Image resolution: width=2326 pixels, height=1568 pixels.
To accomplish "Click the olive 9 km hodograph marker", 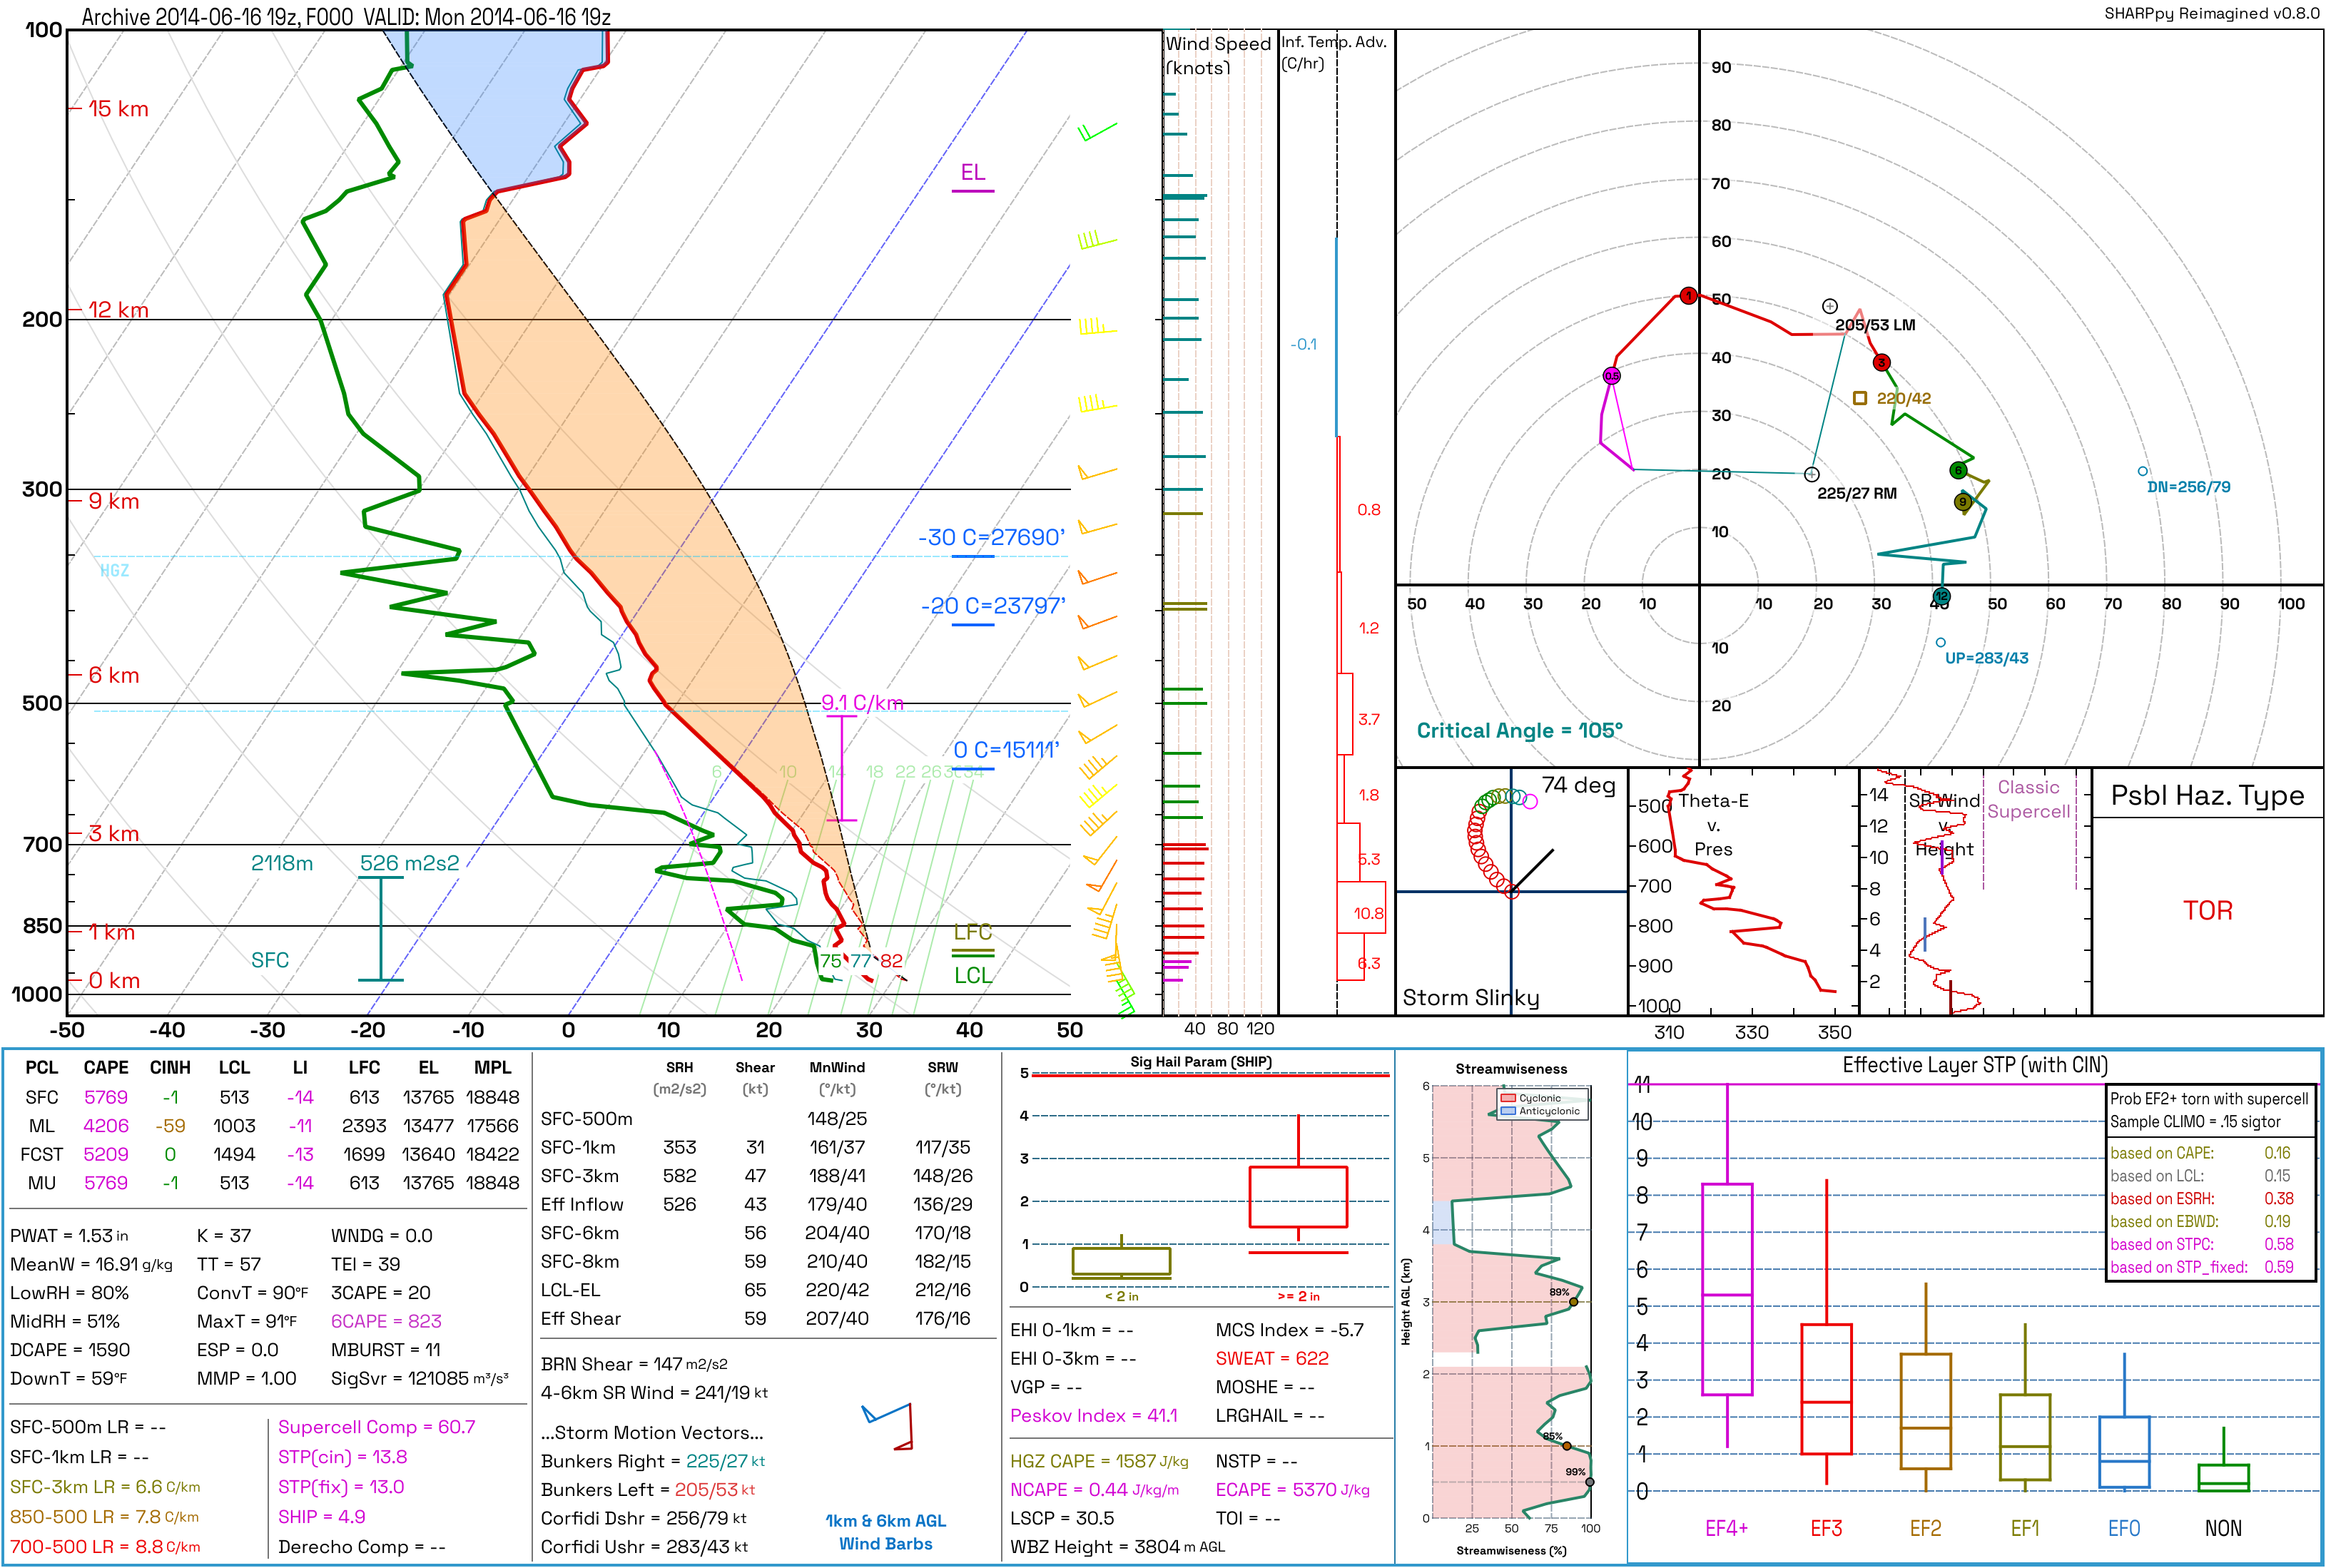I will pos(1963,502).
